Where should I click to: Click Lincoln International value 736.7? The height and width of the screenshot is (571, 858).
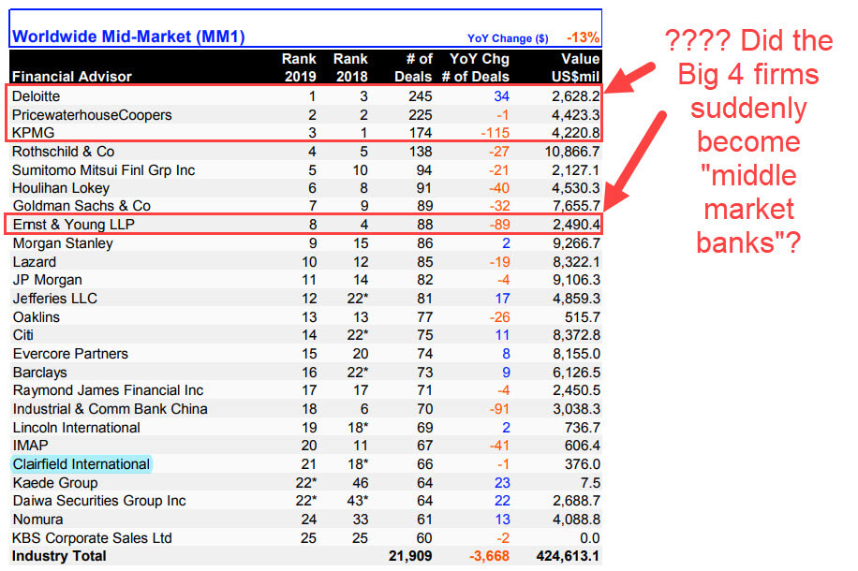click(x=583, y=428)
